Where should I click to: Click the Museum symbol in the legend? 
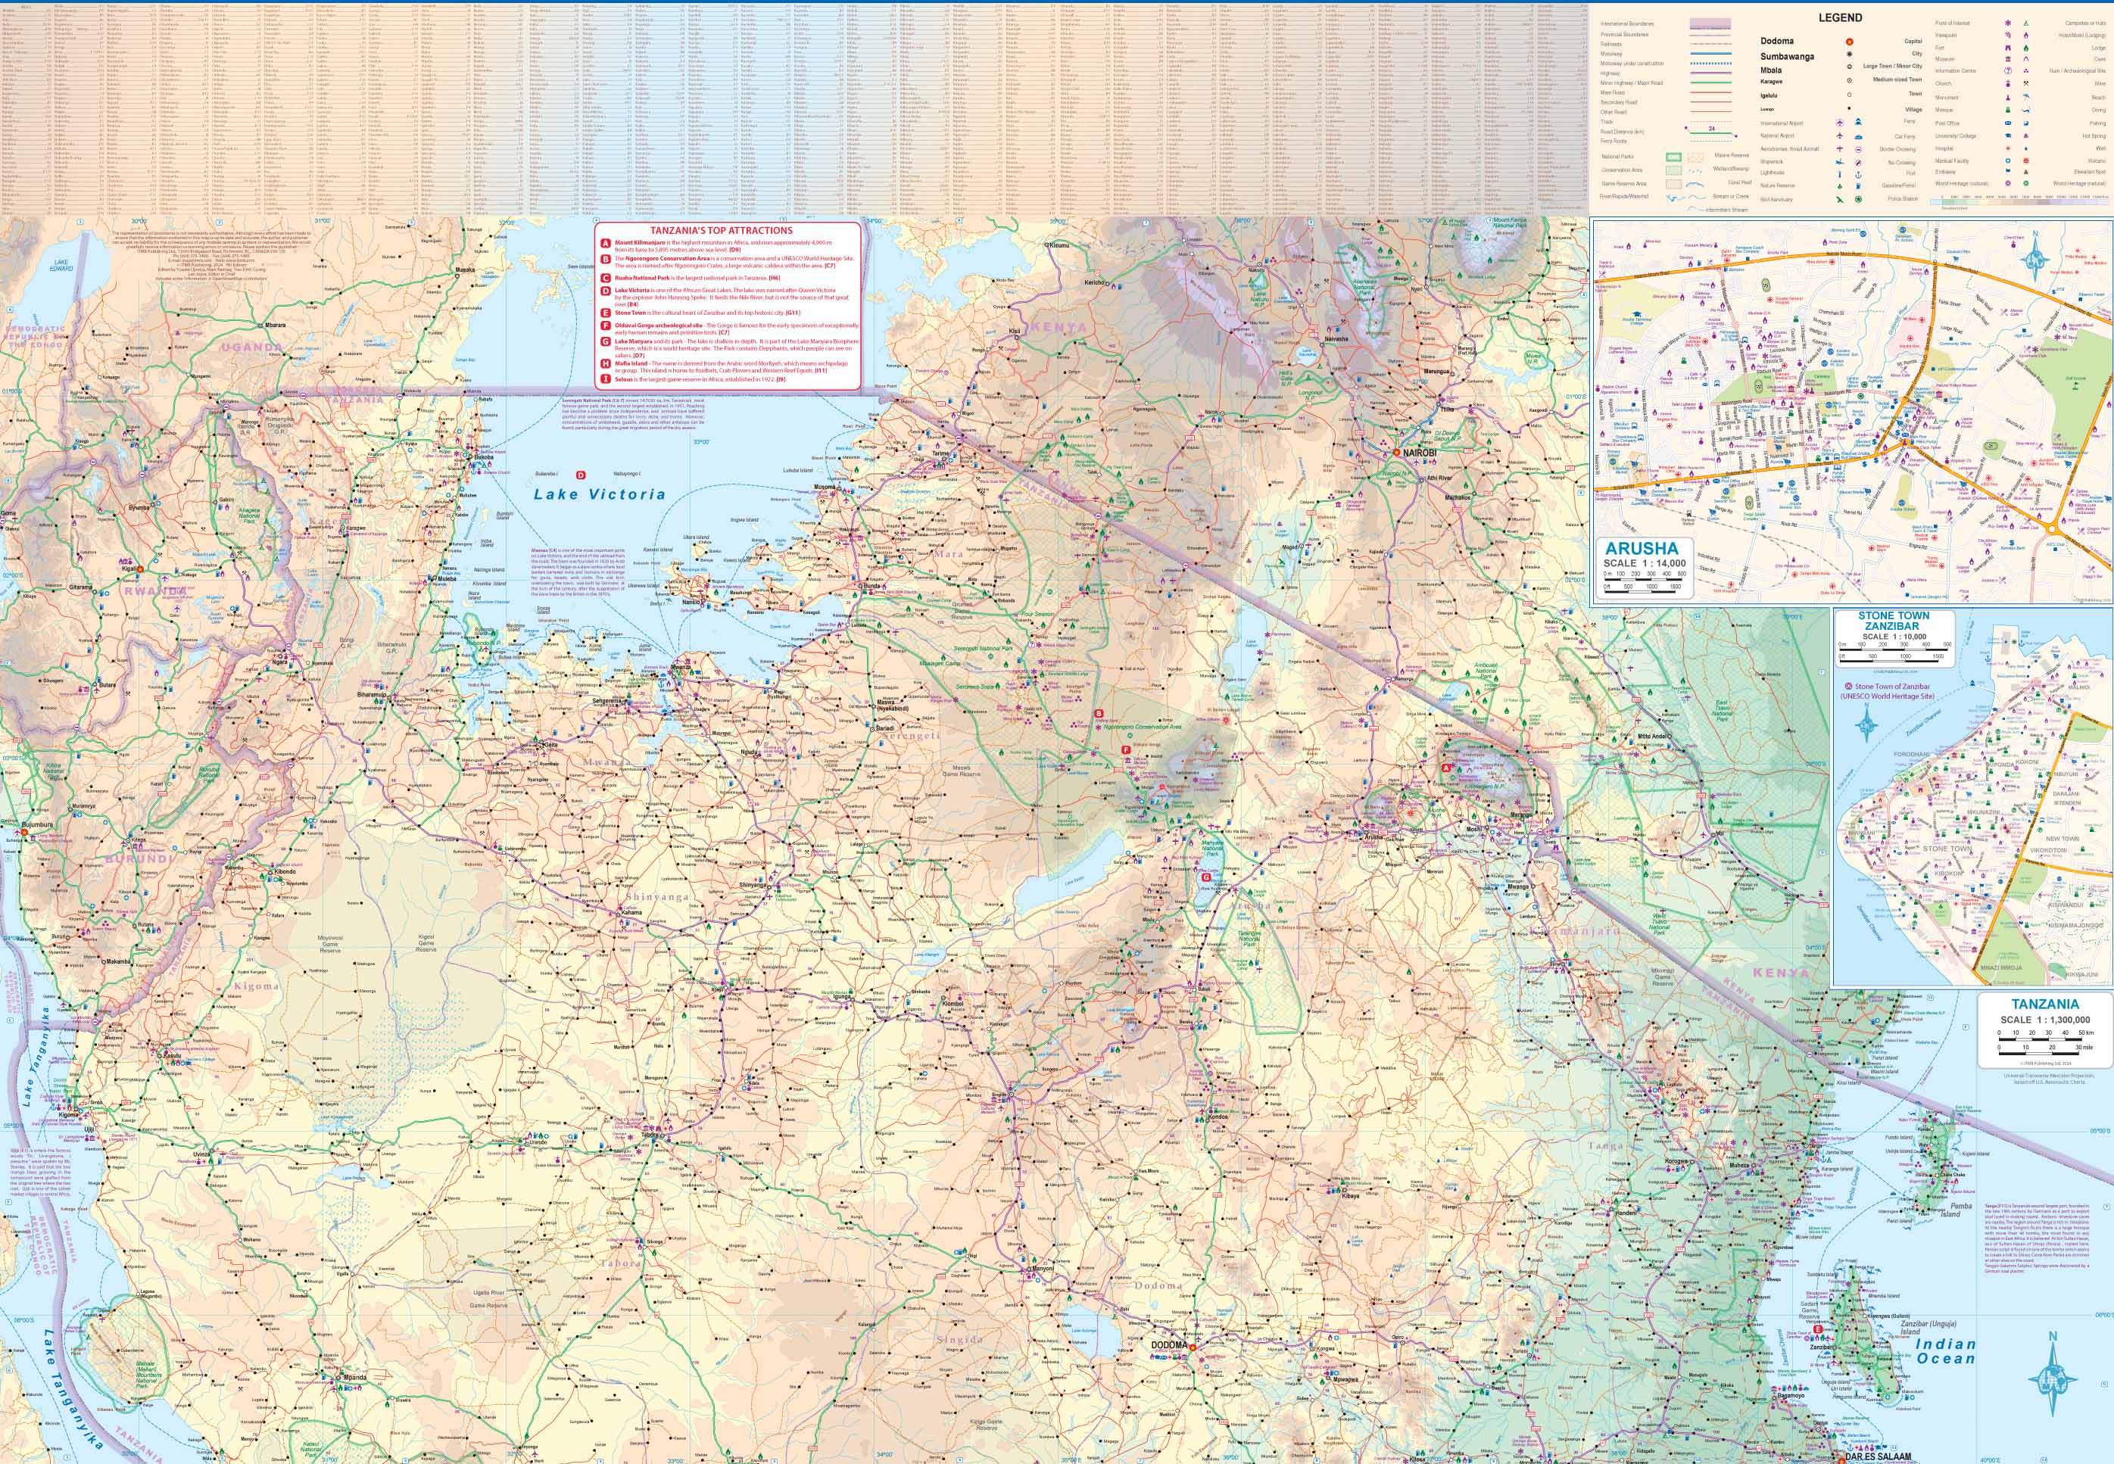tap(2007, 59)
